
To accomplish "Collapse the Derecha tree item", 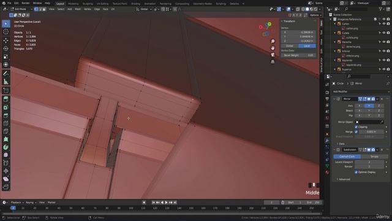I will click(335, 42).
